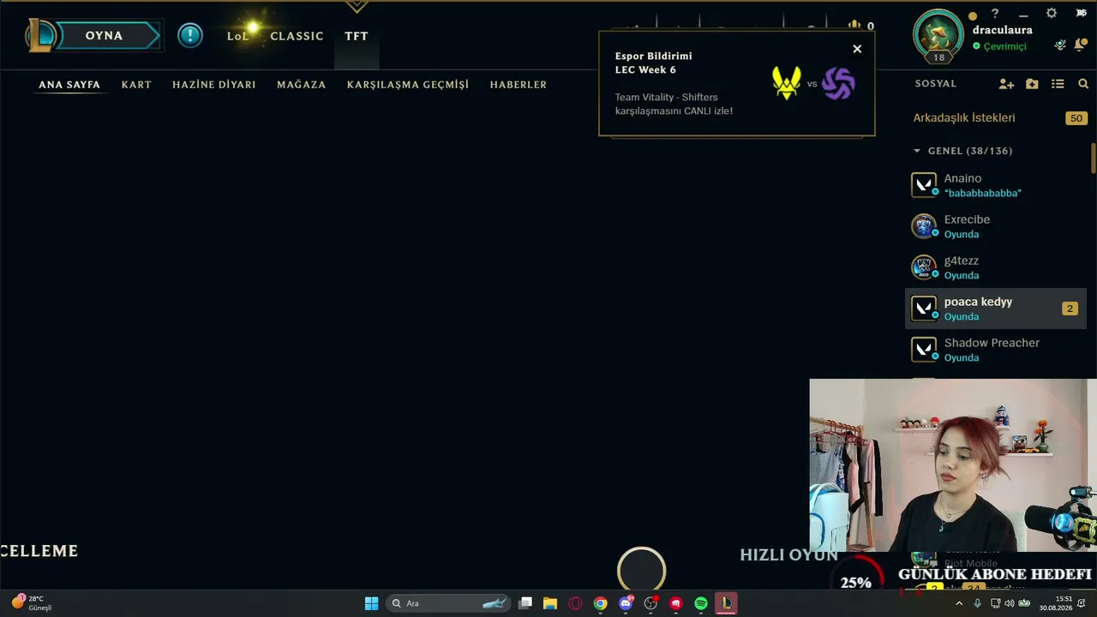Select friend g4tezz in list
Viewport: 1097px width, 617px height.
(996, 267)
